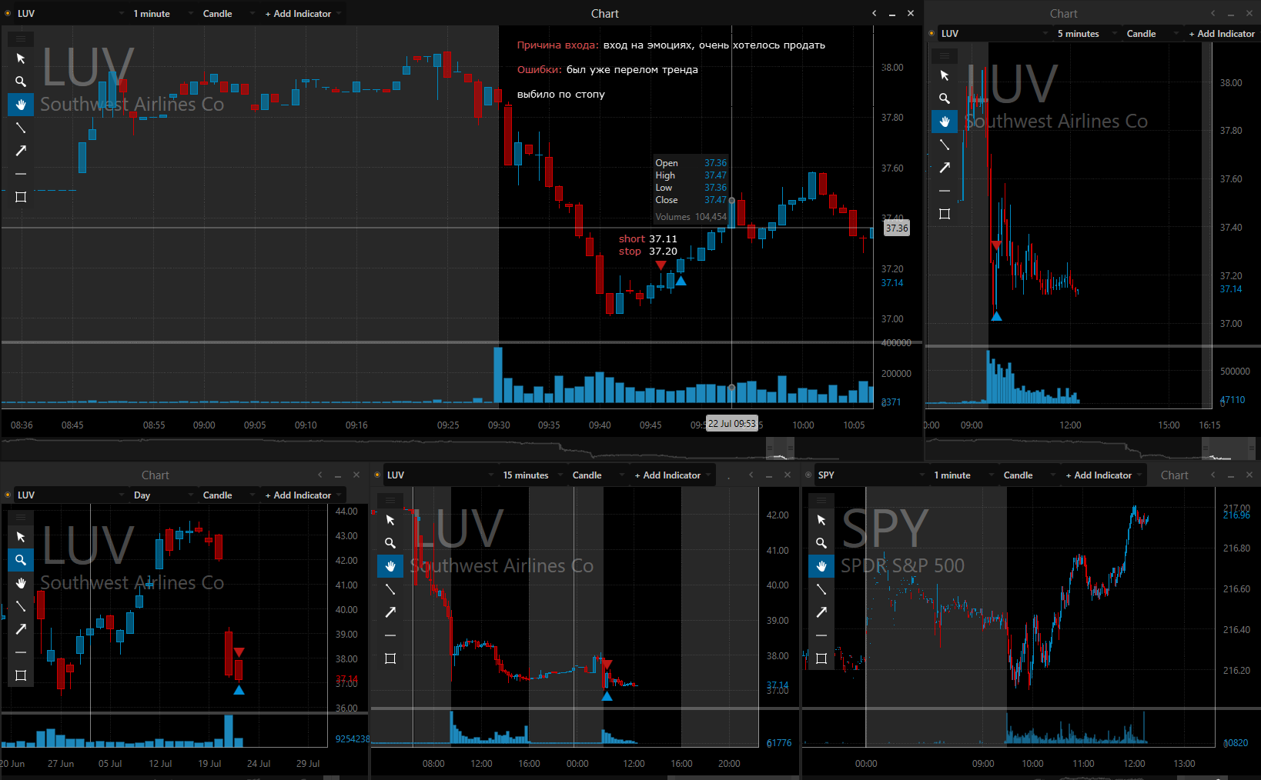The height and width of the screenshot is (780, 1261).
Task: Select arrow drawing tool in main 1 minute chart
Action: point(21,151)
